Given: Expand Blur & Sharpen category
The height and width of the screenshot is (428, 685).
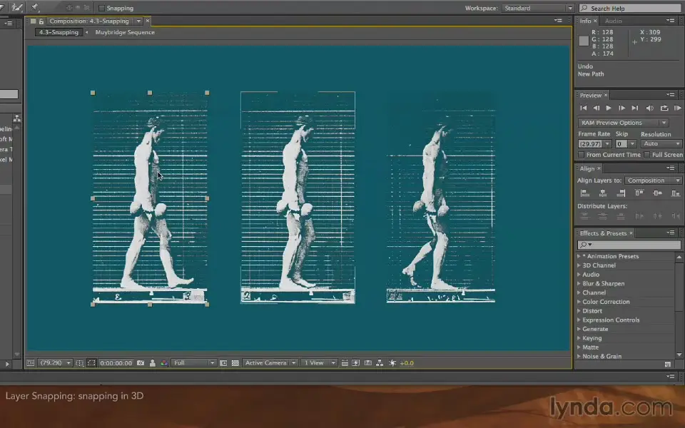Looking at the screenshot, I should pyautogui.click(x=579, y=283).
